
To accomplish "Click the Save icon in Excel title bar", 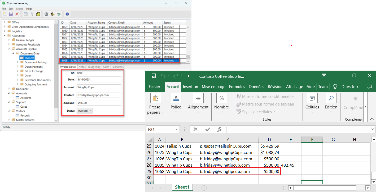I will pyautogui.click(x=154, y=76).
